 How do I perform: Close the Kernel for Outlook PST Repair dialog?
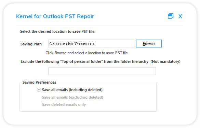[180, 16]
